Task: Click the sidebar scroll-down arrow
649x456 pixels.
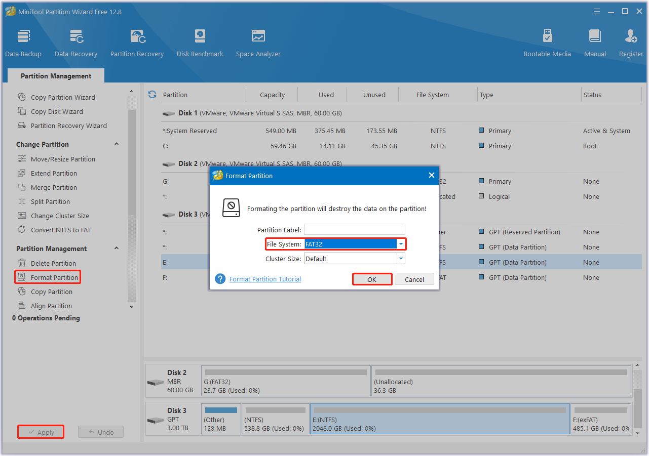Action: click(132, 306)
